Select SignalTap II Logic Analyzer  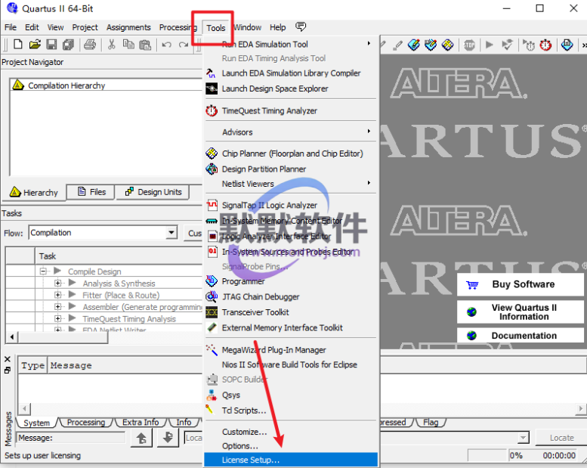(x=291, y=206)
